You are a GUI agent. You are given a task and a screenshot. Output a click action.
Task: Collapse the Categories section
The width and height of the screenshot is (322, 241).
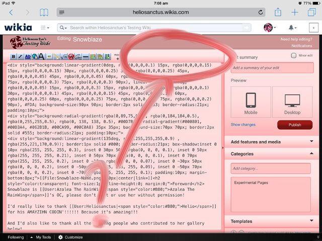[x=272, y=154]
